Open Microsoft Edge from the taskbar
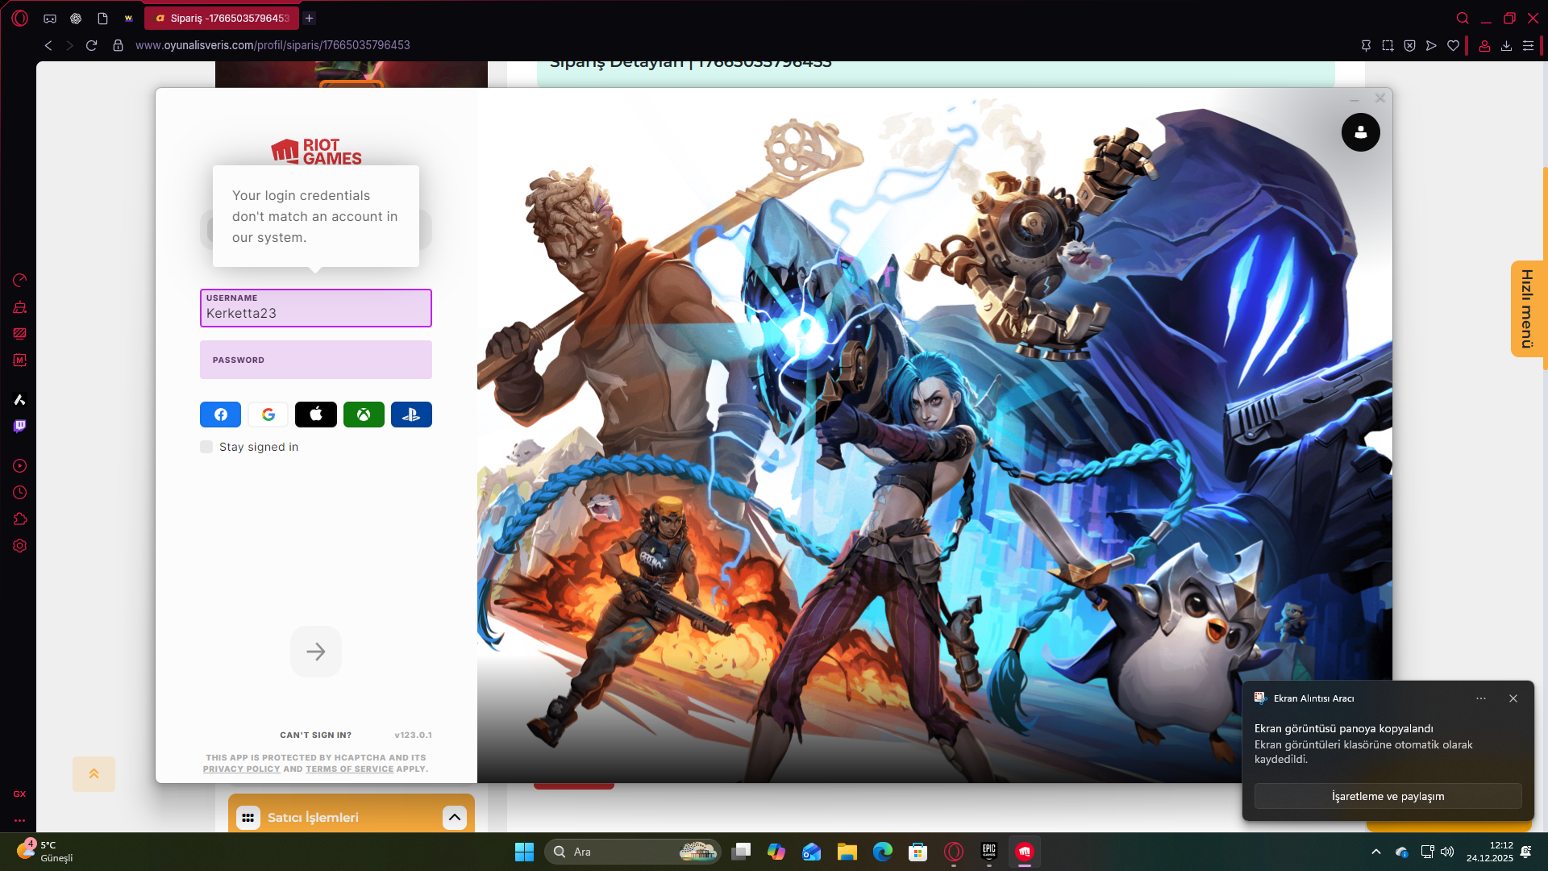Image resolution: width=1548 pixels, height=871 pixels. [x=883, y=852]
